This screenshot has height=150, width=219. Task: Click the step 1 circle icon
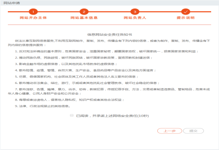point(33,12)
